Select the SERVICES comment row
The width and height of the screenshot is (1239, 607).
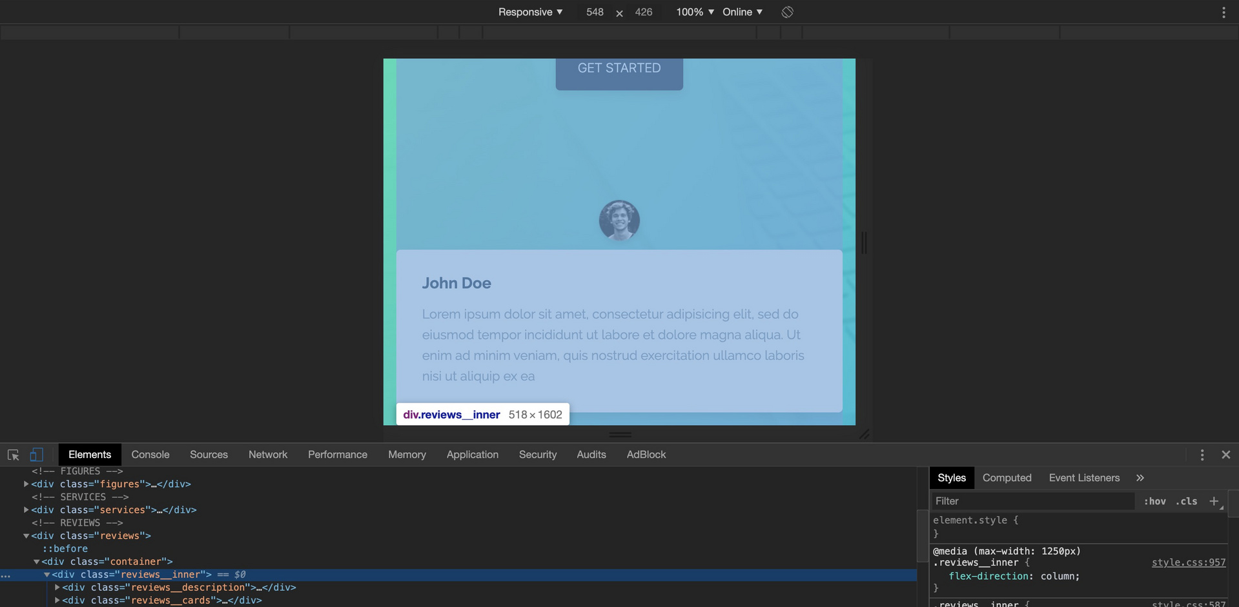coord(80,497)
